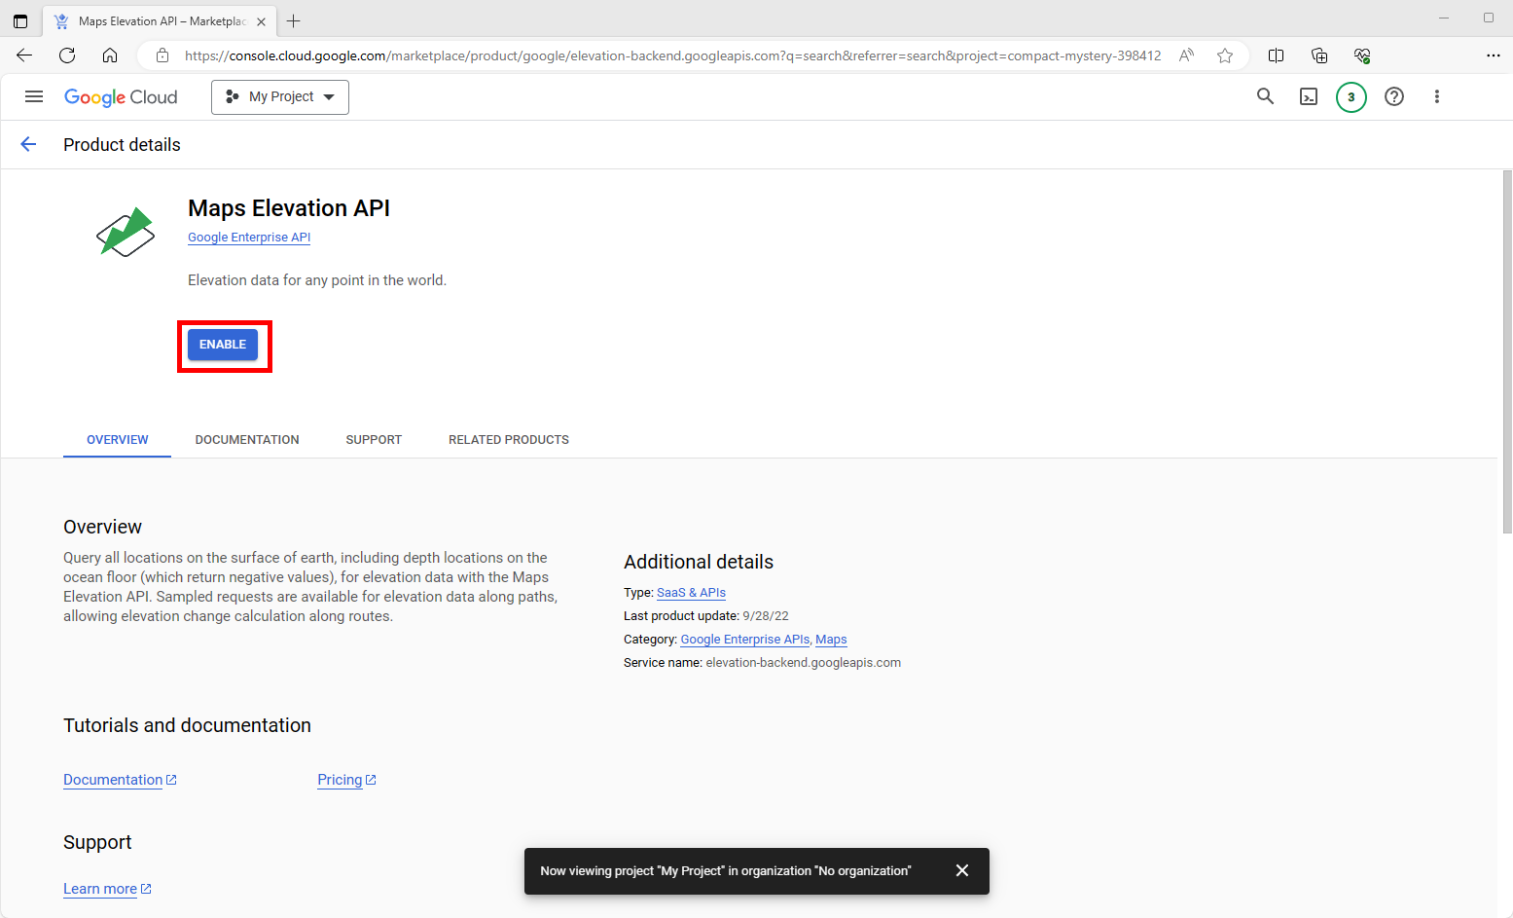Click the Learn more support link
The width and height of the screenshot is (1513, 918).
107,889
